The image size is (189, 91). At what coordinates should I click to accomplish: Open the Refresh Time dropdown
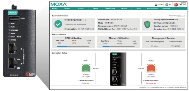coord(181,16)
